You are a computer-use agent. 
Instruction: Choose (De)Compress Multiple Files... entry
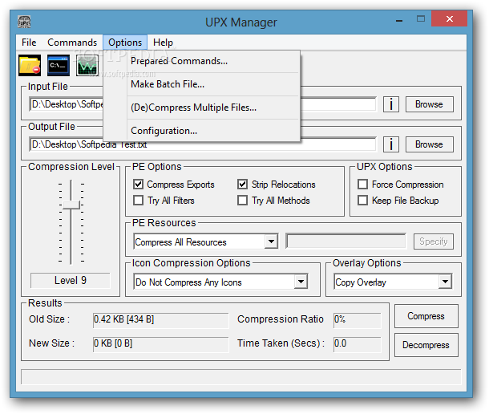(202, 108)
